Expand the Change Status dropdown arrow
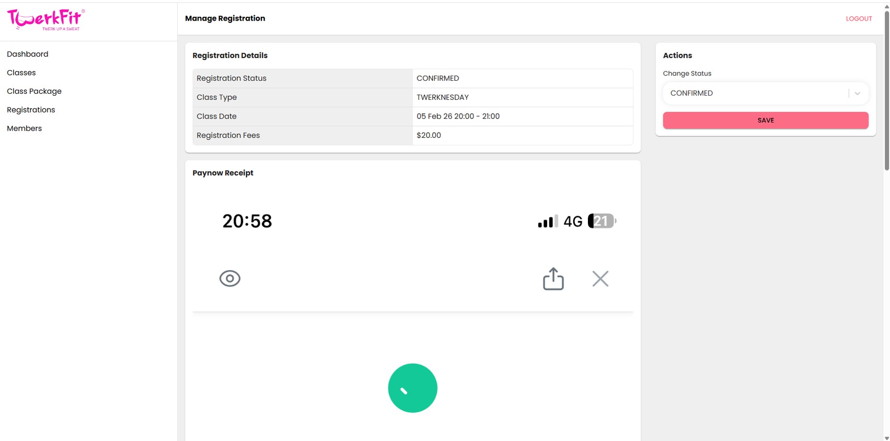This screenshot has height=441, width=890. click(857, 93)
